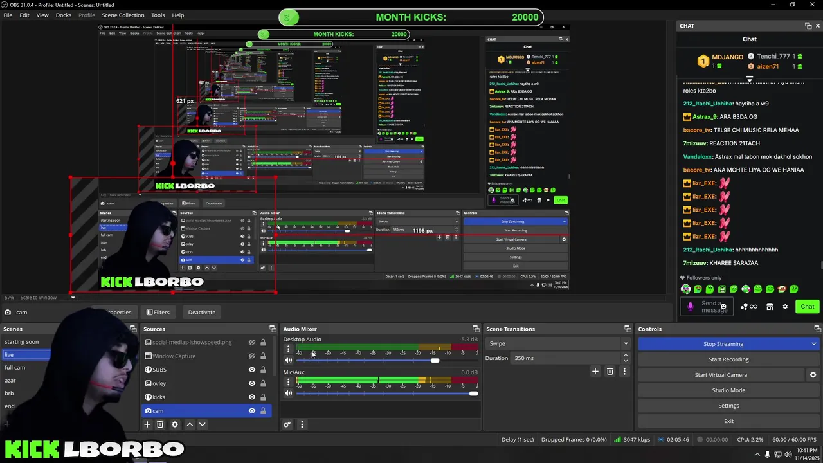Viewport: 823px width, 463px height.
Task: Open the Tools menu
Action: pyautogui.click(x=158, y=15)
